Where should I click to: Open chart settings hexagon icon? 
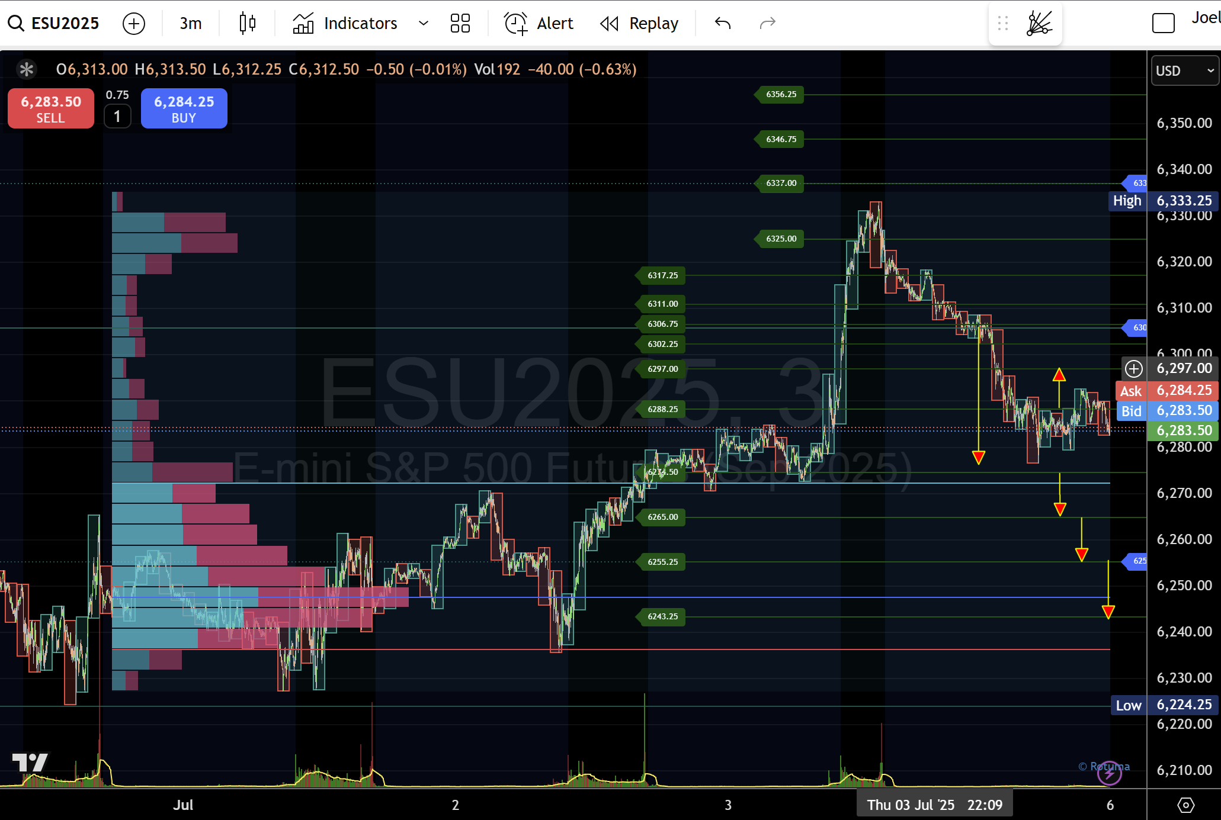[x=1185, y=805]
